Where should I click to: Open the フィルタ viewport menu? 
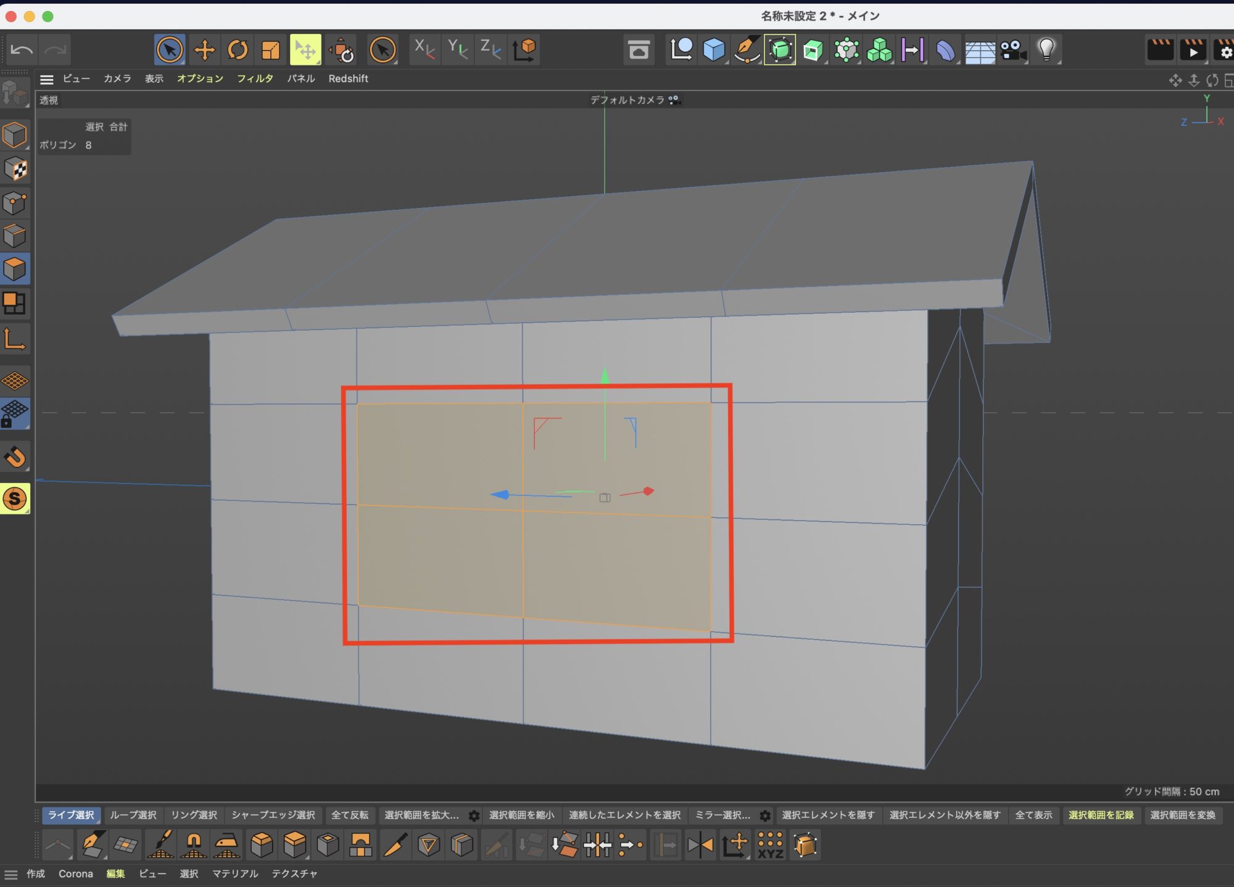pos(255,79)
